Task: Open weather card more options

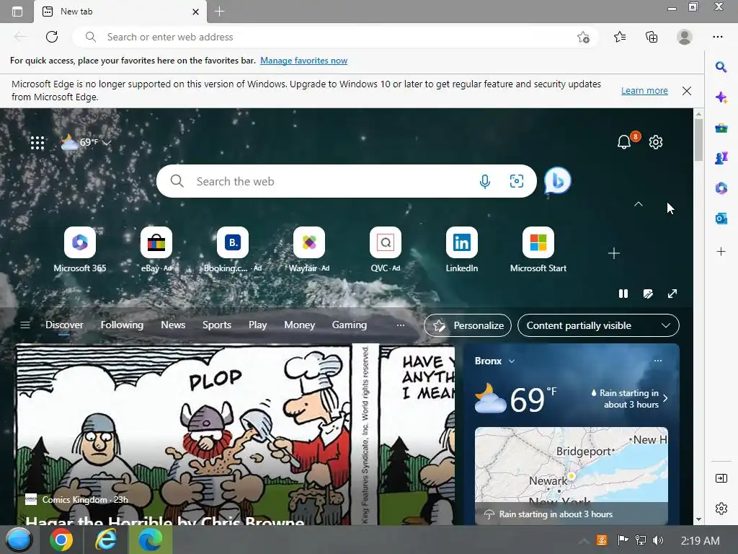Action: coord(658,361)
